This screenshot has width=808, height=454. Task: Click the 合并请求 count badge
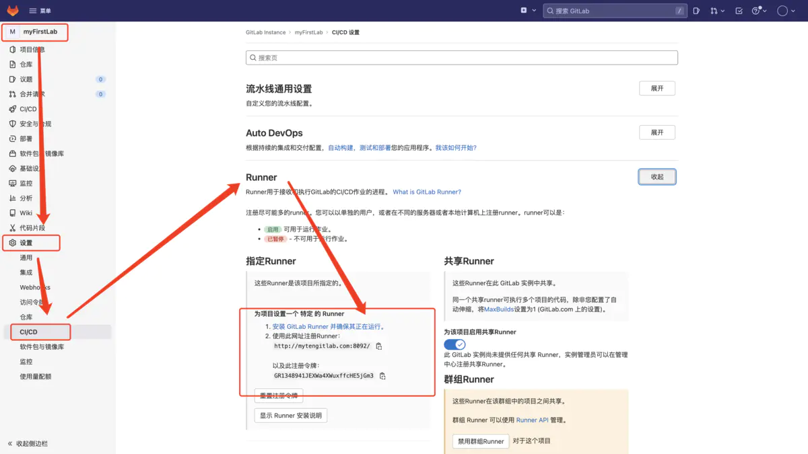point(101,94)
